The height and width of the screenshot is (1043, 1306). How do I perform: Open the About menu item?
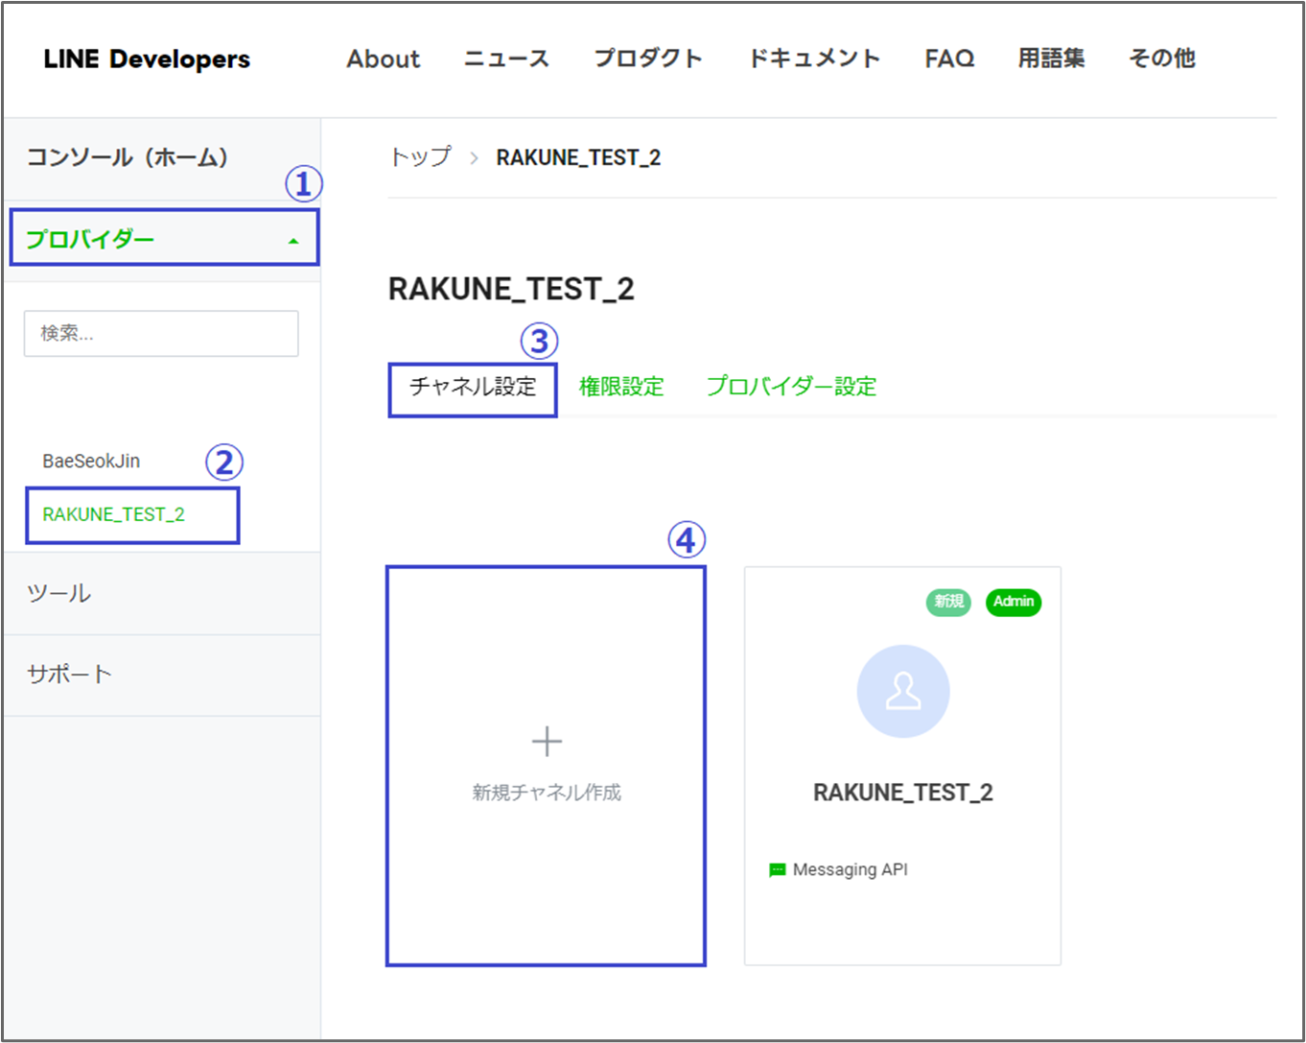tap(384, 59)
